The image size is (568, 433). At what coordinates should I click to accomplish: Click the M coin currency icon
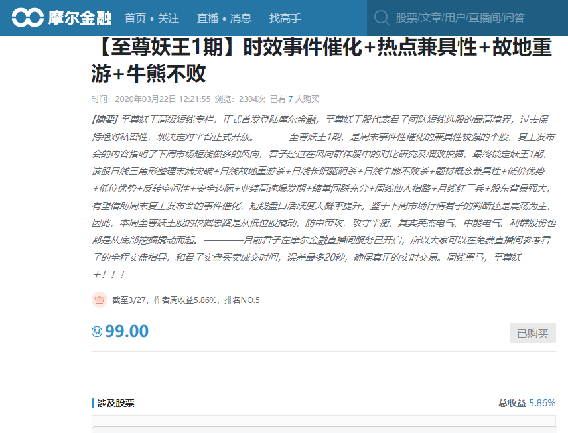(97, 332)
